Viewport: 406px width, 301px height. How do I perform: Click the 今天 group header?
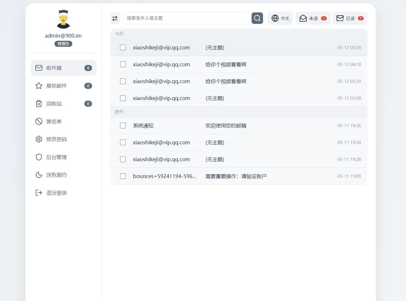(x=239, y=34)
